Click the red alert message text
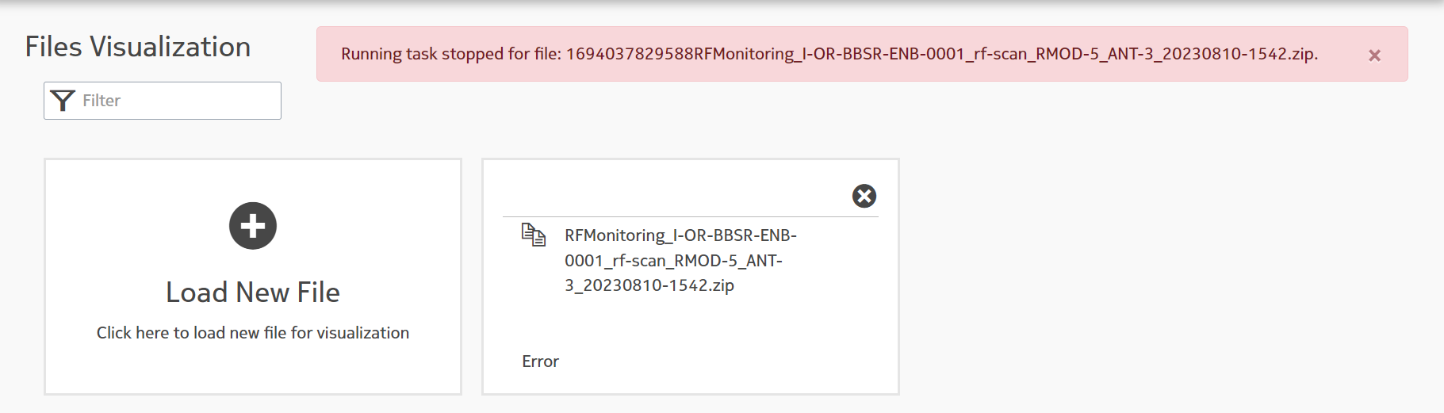 click(829, 54)
